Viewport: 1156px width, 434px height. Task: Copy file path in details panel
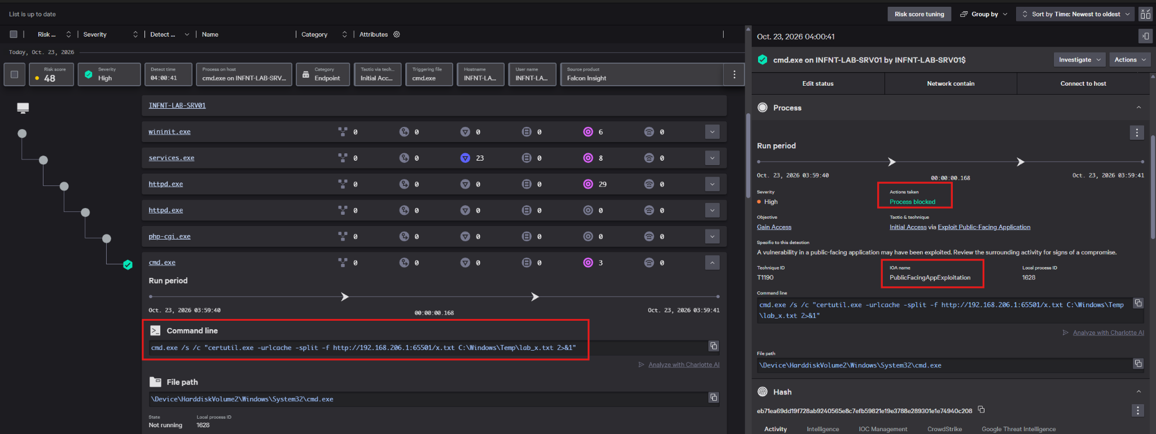coord(1139,364)
